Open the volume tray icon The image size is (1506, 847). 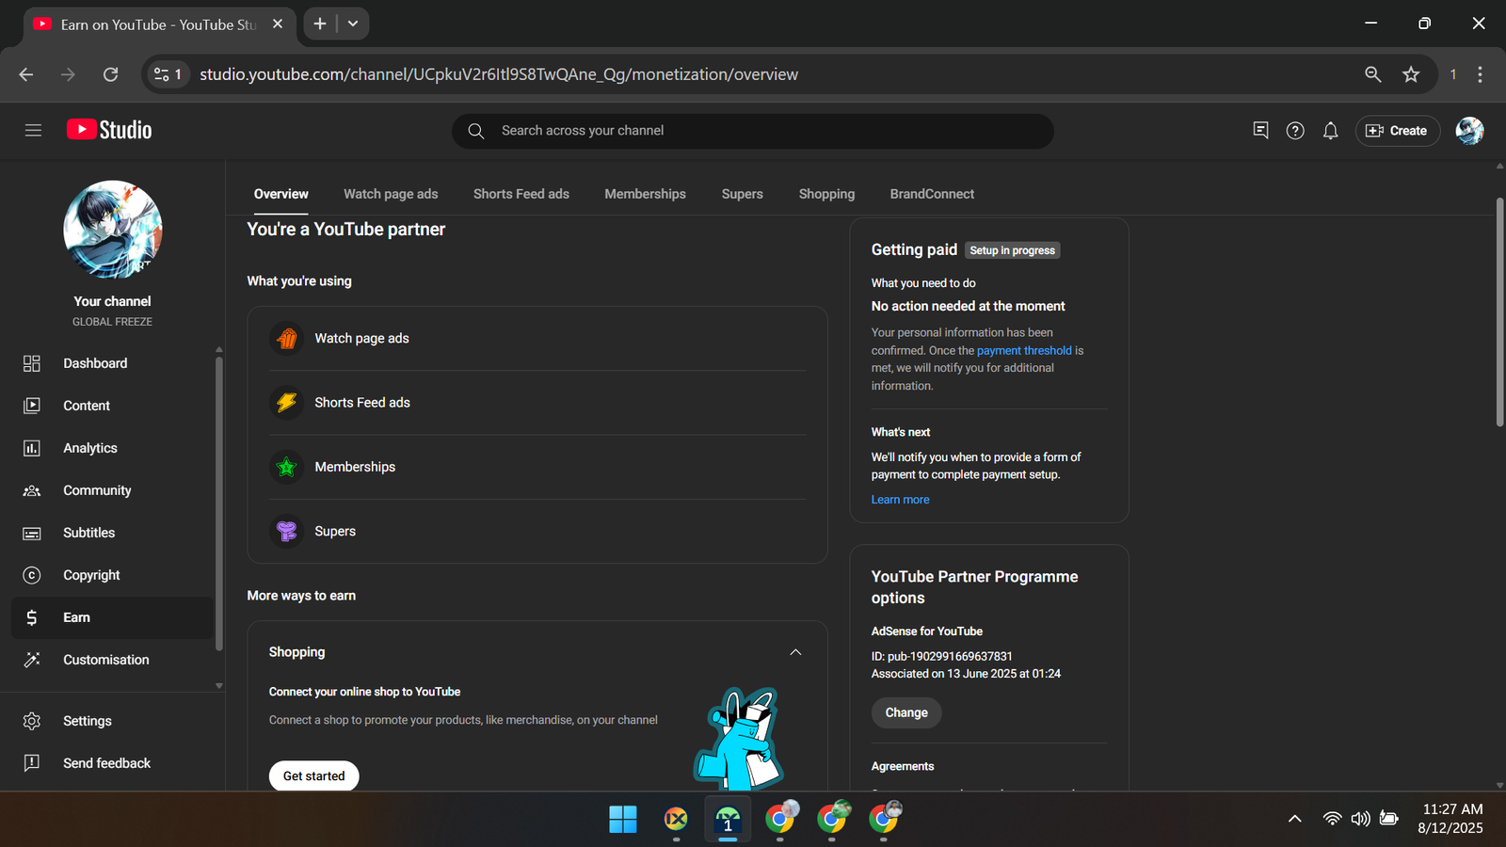coord(1360,819)
